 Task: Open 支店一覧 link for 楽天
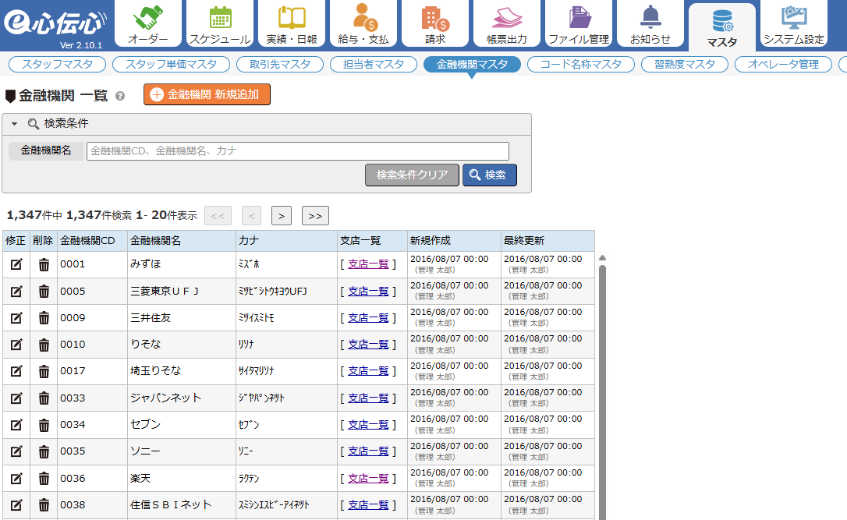click(368, 479)
